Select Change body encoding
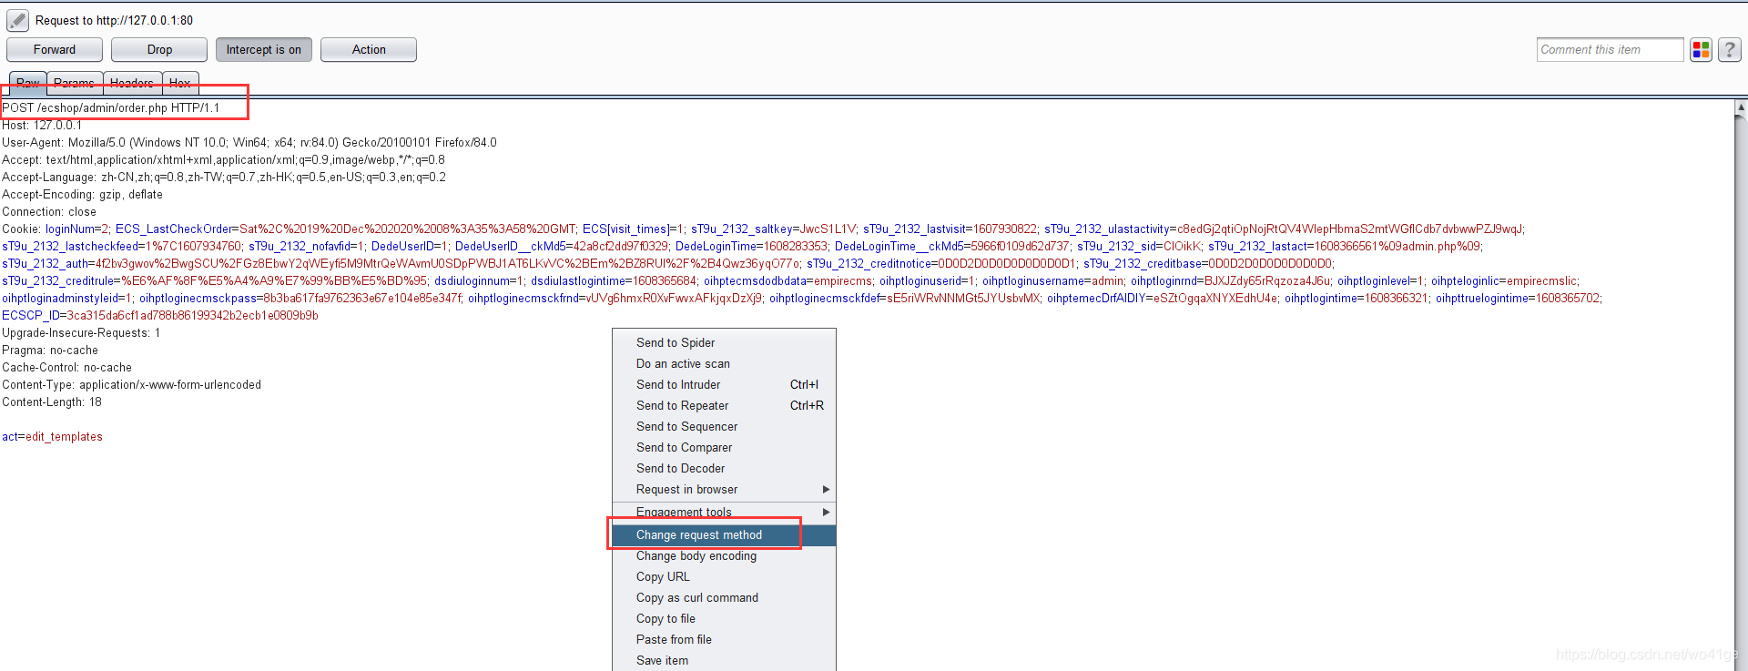1748x671 pixels. (724, 555)
